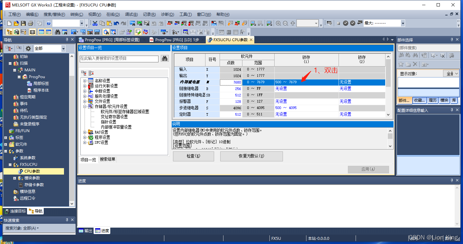Screen dimensions: 463x244
Task: Switch to 连接目标 tab
Action: pyautogui.click(x=15, y=211)
